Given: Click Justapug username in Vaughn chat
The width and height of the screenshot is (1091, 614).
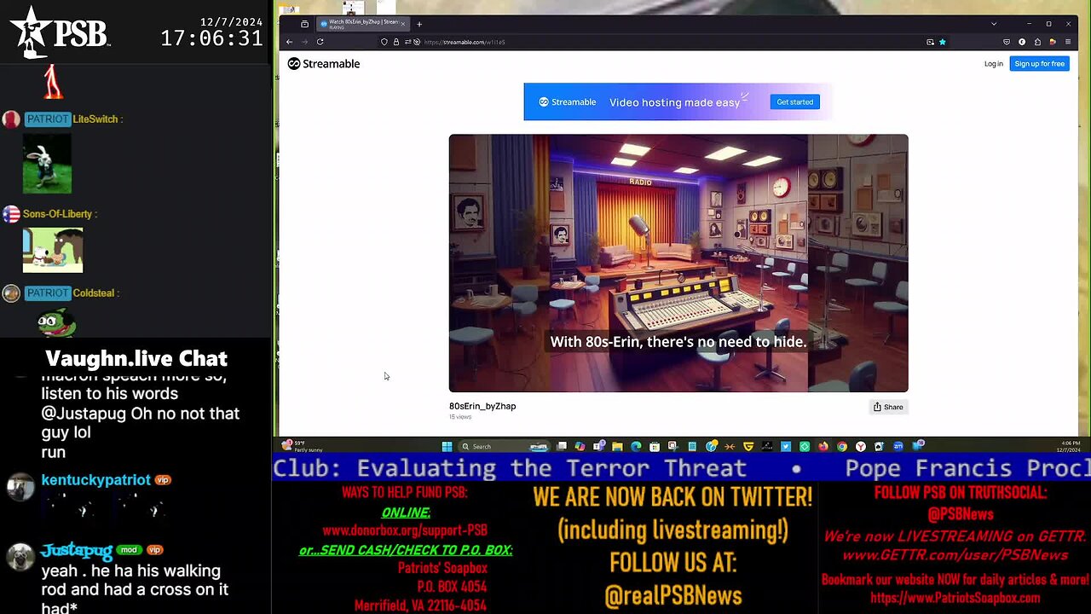Looking at the screenshot, I should (x=77, y=550).
